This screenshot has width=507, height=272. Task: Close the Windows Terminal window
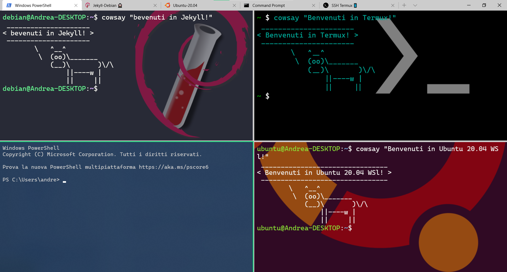coord(499,5)
